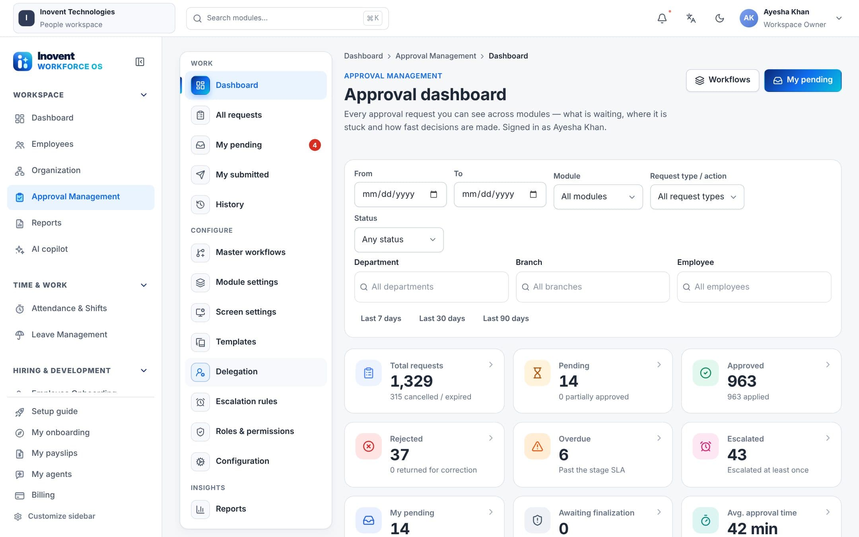Viewport: 859px width, 537px height.
Task: Open the notifications bell
Action: [x=662, y=18]
